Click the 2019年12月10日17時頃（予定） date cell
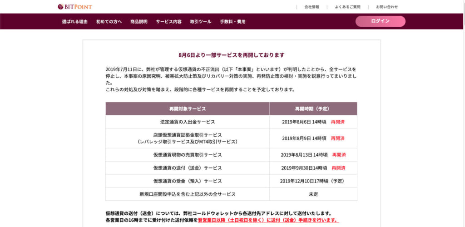Screen dimensions: 465x227 point(313,181)
